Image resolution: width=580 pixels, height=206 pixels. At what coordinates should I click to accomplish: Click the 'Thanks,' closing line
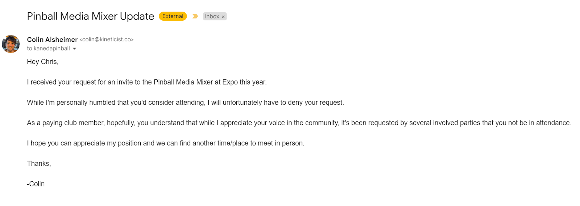[39, 163]
